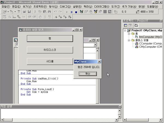The height and width of the screenshot is (123, 164).
Task: Open the 도구(T) menu
Action: click(x=116, y=7)
